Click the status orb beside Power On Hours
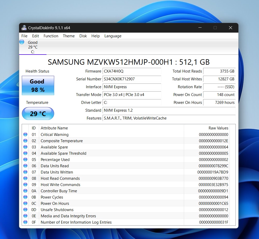The height and width of the screenshot is (239, 259). point(25,204)
